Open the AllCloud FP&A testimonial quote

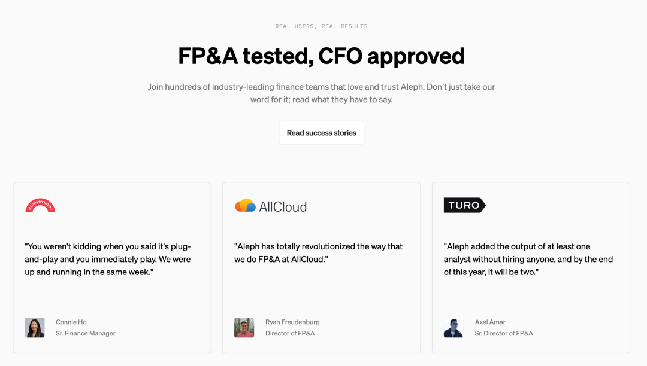(318, 253)
